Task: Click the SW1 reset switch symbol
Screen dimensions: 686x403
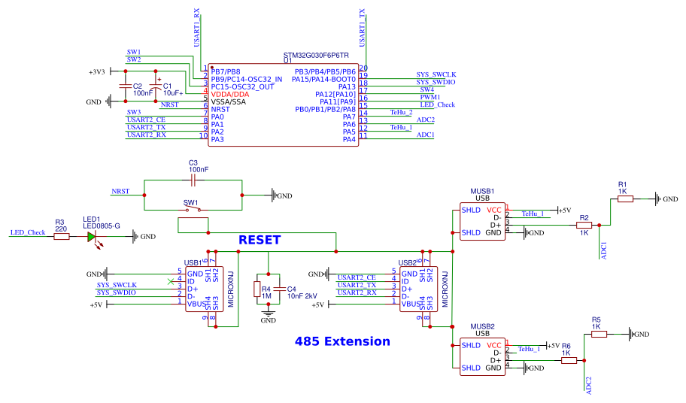Action: [x=193, y=210]
